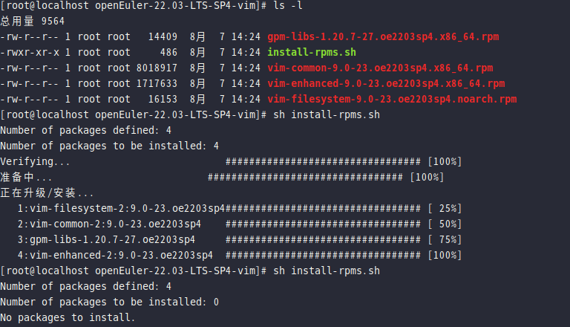Click the '正在升级/安装...' status line
The image size is (570, 327).
[47, 193]
